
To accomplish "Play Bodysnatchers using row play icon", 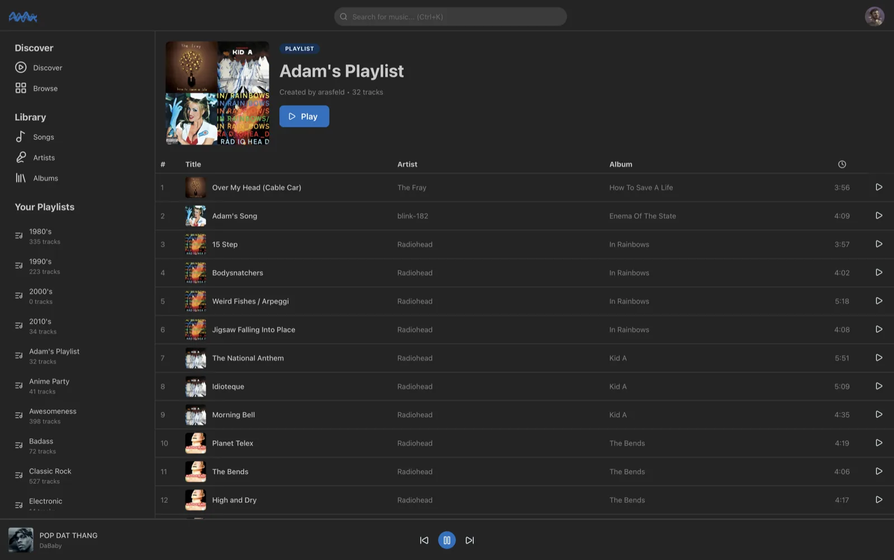I will (879, 272).
